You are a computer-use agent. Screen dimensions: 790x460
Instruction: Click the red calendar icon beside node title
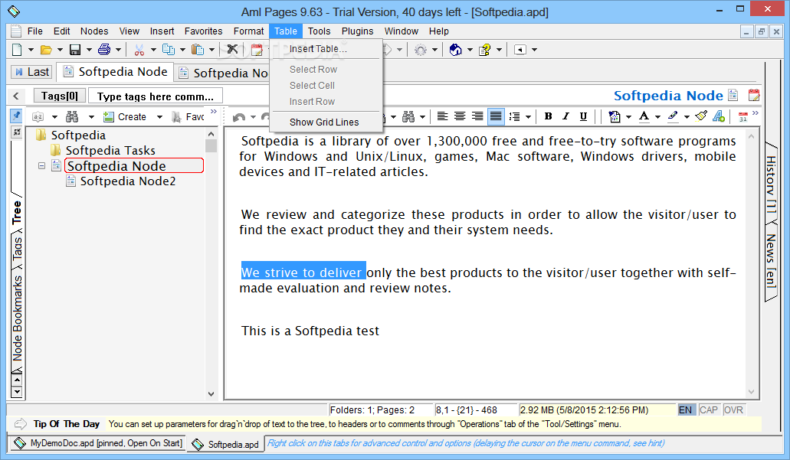pyautogui.click(x=754, y=95)
